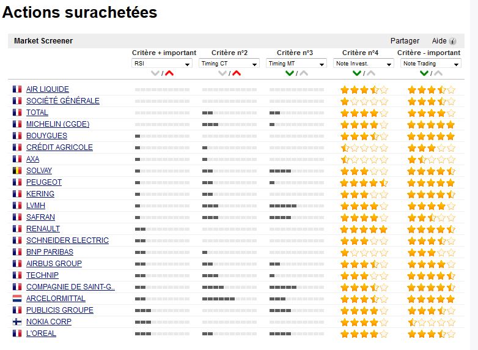
Task: Click the Aide menu text
Action: [x=439, y=41]
